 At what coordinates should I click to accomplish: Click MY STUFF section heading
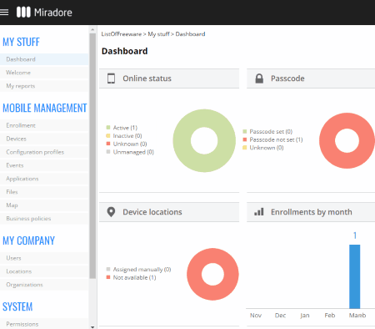pos(21,43)
